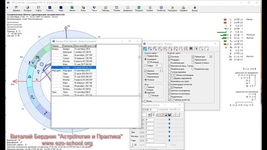Click the black floppy save icon in data window
Screen dimensions: 267x150
point(170,115)
